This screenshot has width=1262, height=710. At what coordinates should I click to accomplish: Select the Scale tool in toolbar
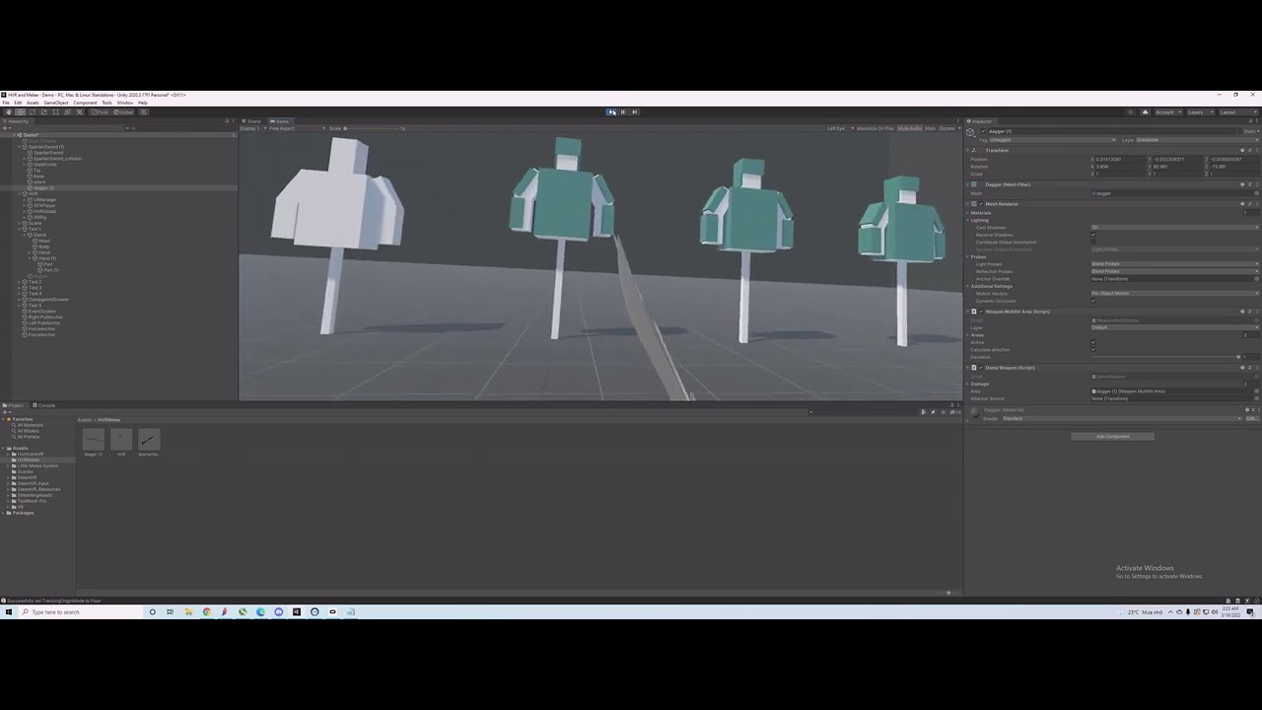point(43,111)
